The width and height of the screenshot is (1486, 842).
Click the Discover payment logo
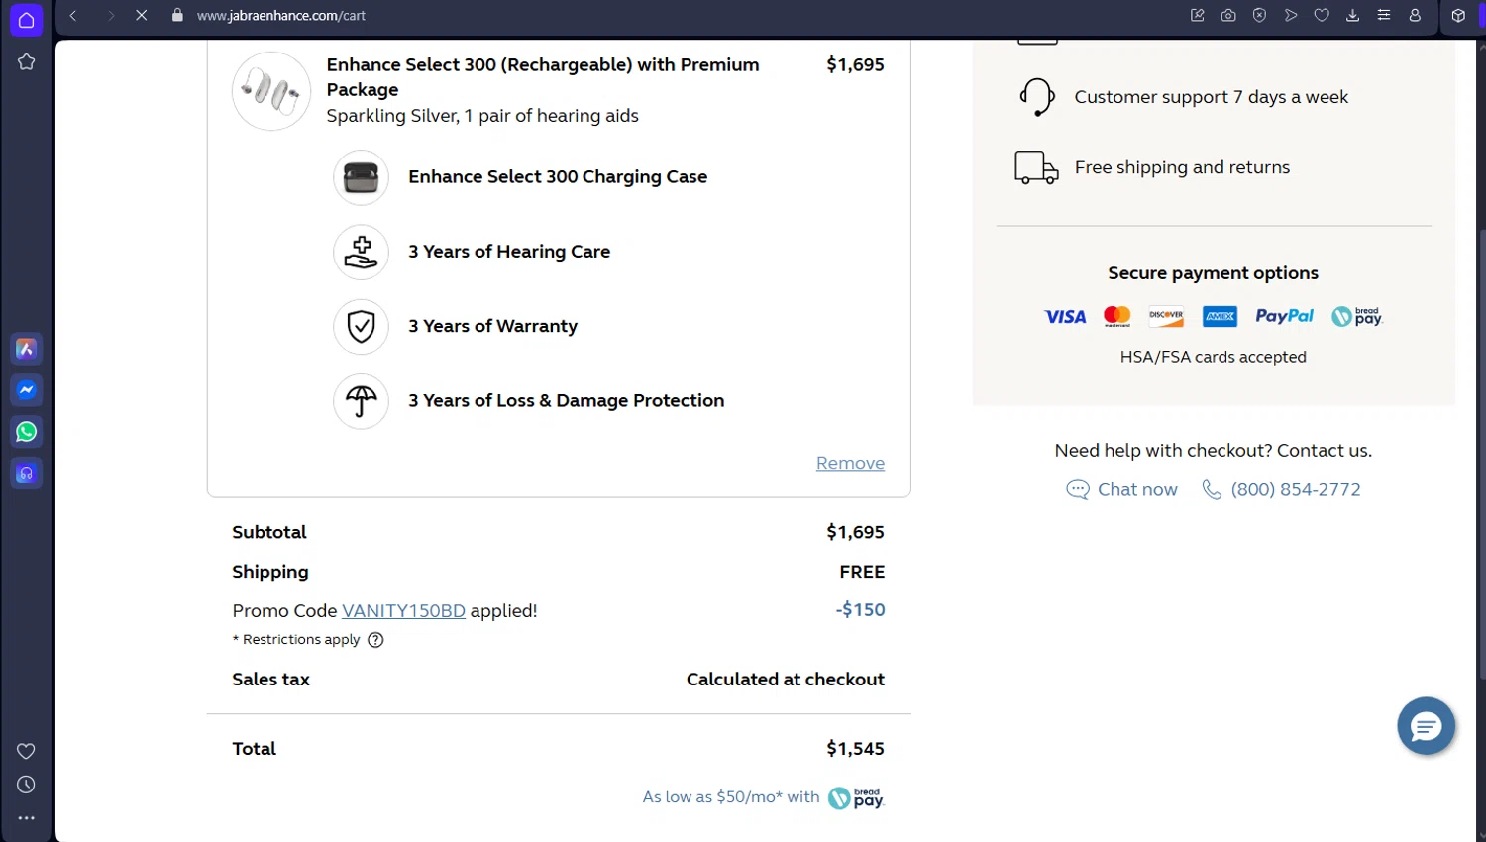[x=1166, y=317]
